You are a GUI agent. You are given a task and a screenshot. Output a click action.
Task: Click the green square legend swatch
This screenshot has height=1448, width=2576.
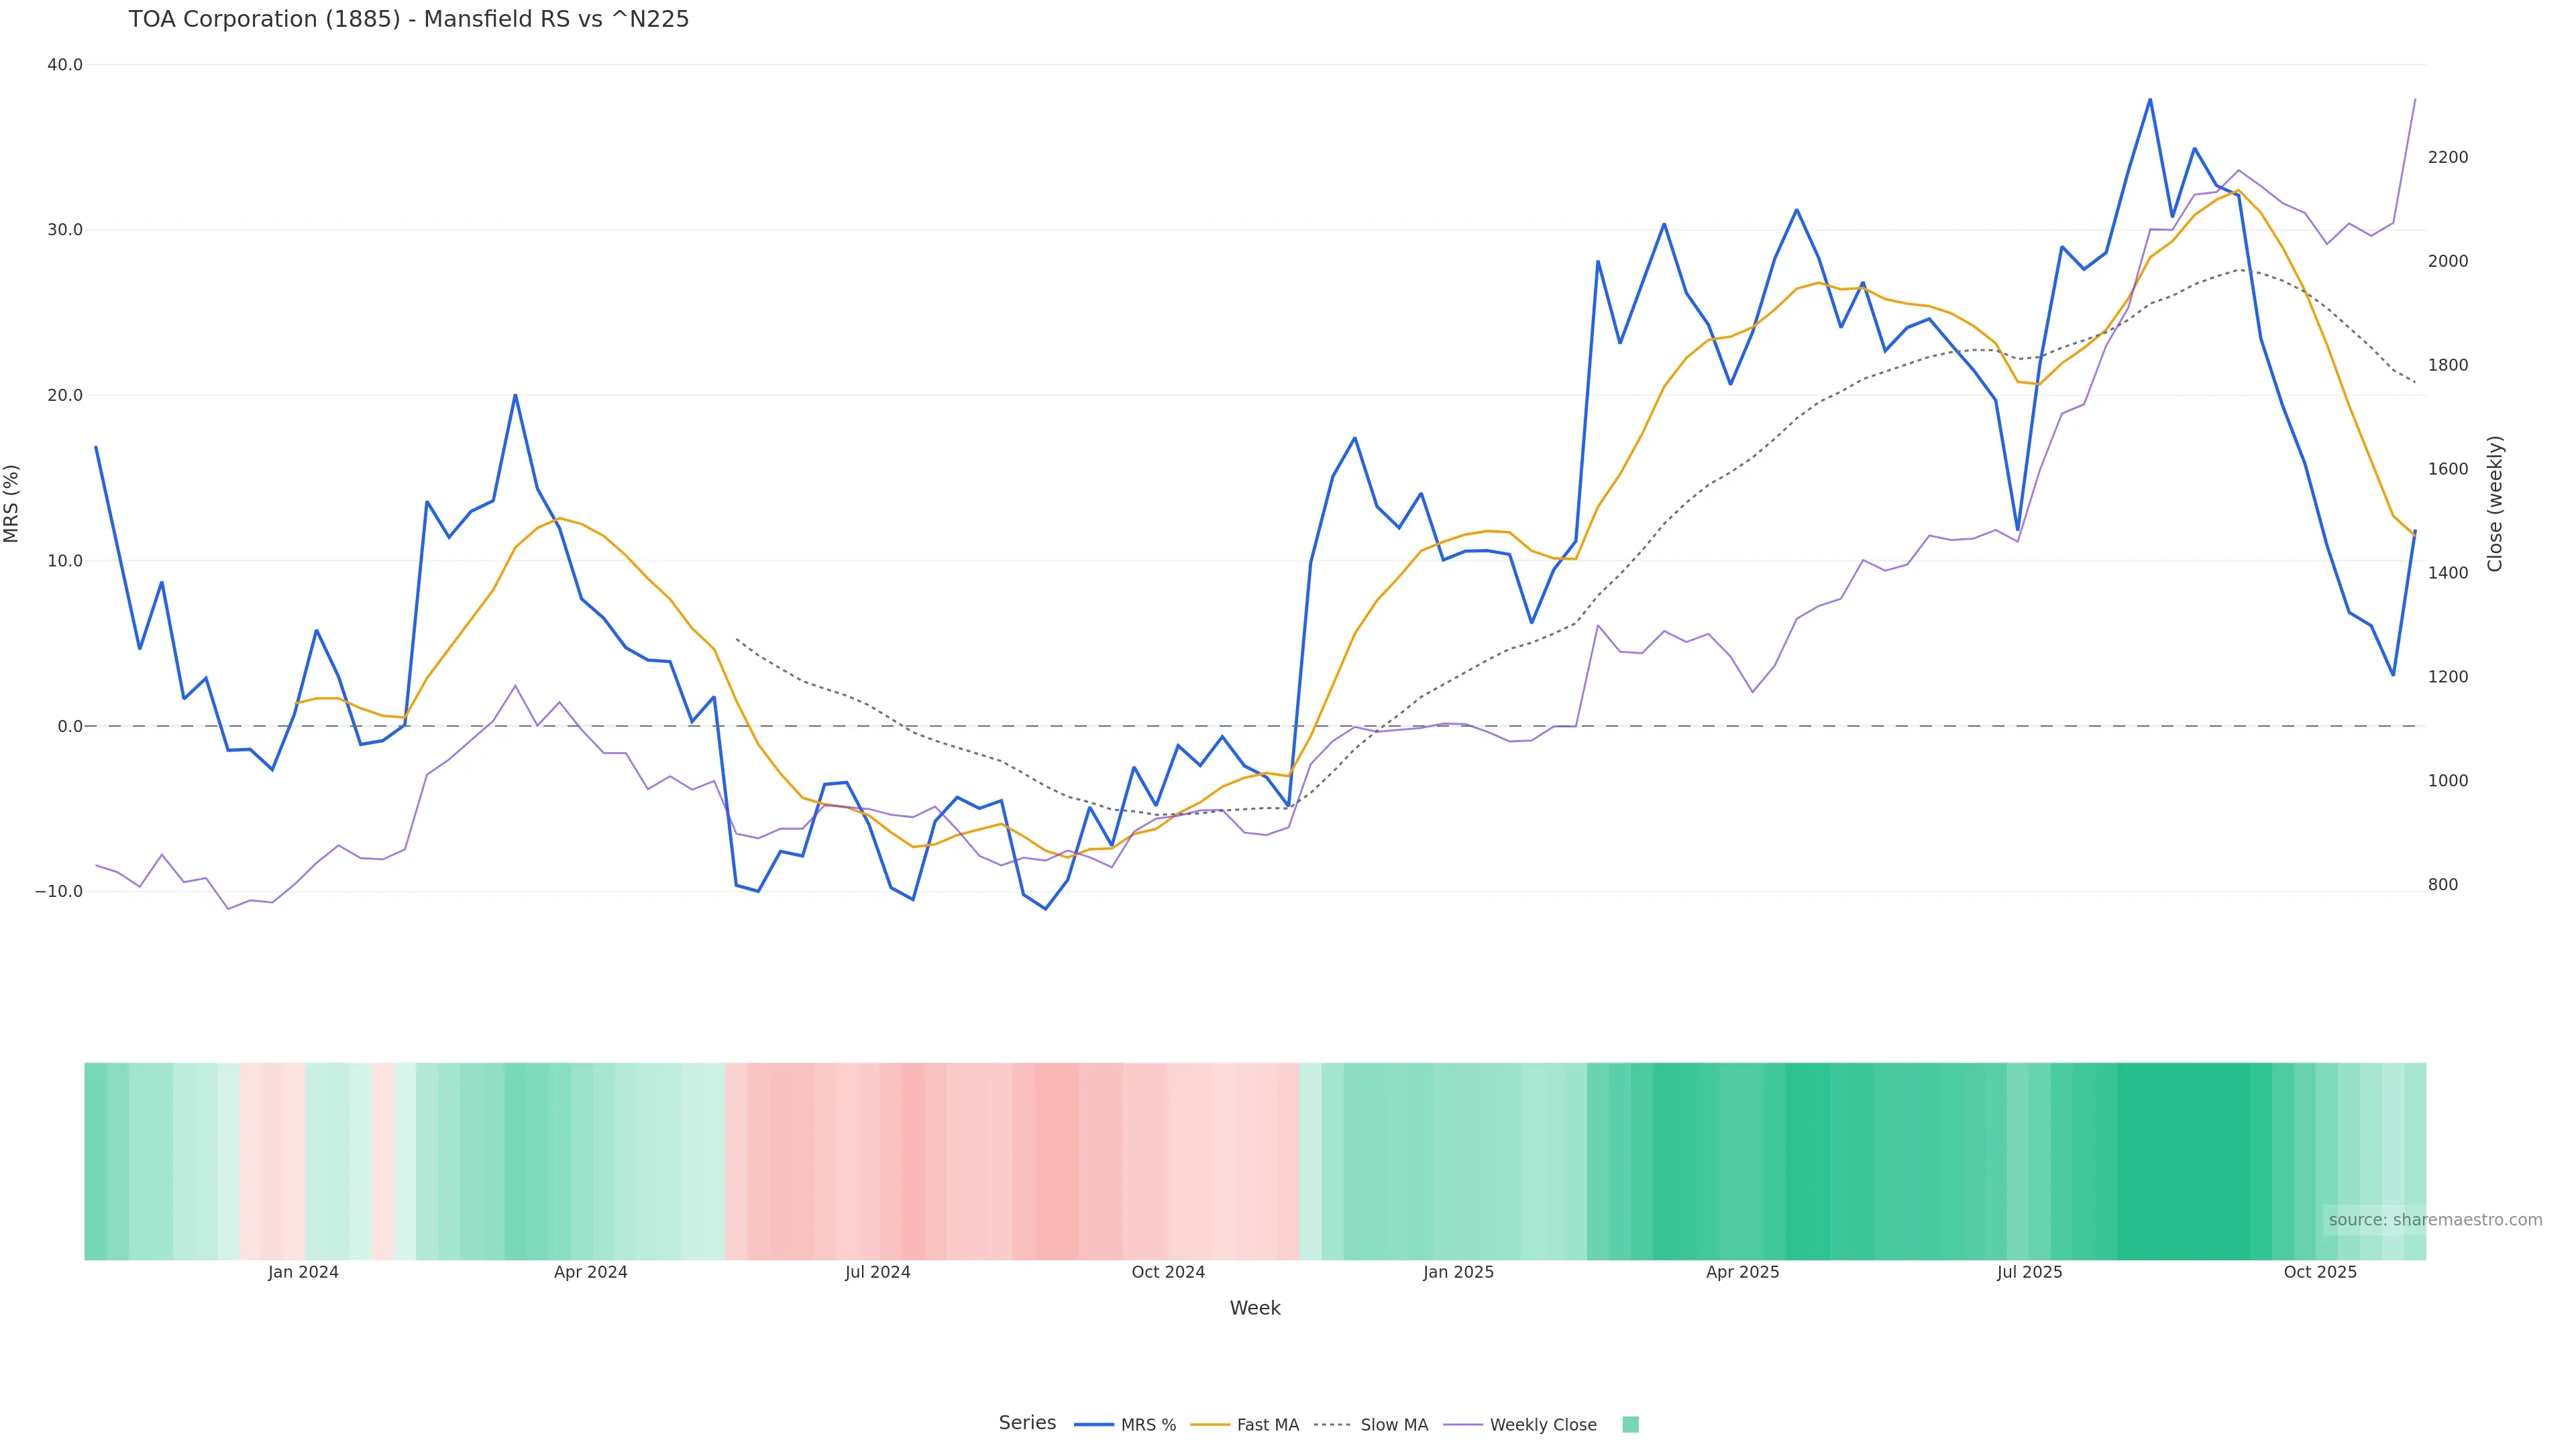click(x=1630, y=1424)
